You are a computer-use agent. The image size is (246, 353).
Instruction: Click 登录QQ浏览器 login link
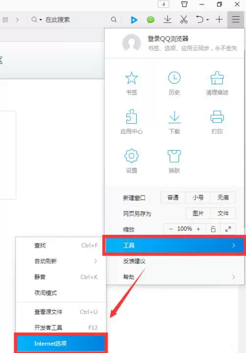point(168,39)
